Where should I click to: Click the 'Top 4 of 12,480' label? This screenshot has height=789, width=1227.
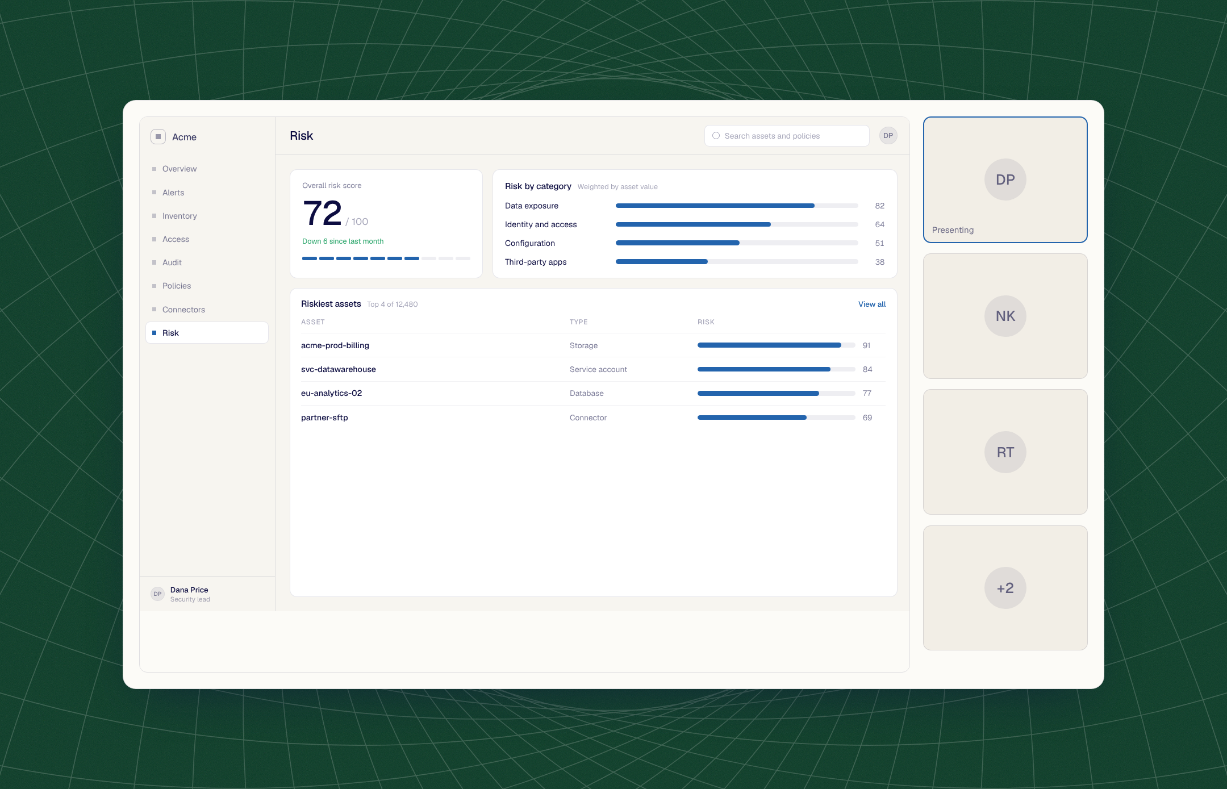click(x=393, y=304)
